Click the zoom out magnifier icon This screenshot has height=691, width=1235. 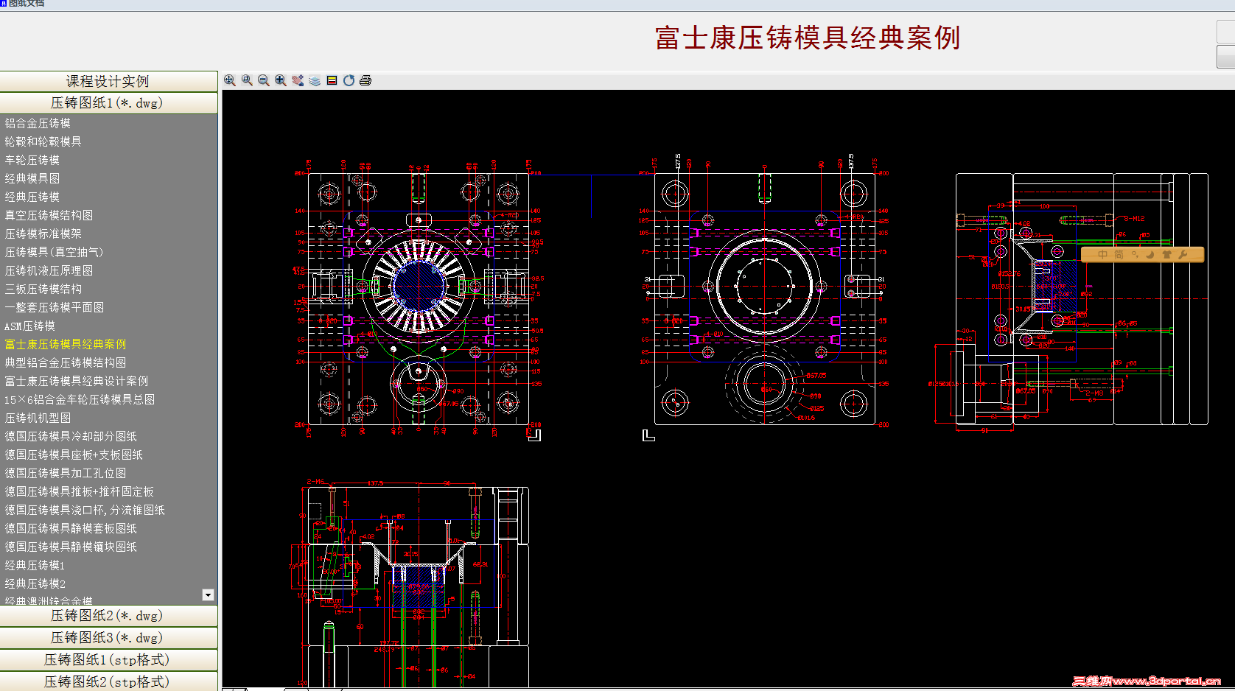click(264, 80)
